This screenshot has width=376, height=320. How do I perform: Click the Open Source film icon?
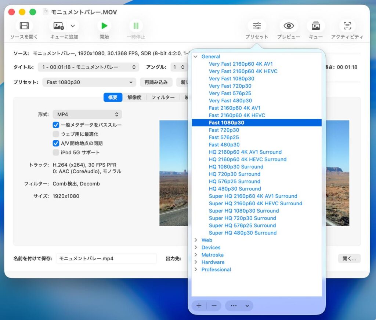coord(24,26)
